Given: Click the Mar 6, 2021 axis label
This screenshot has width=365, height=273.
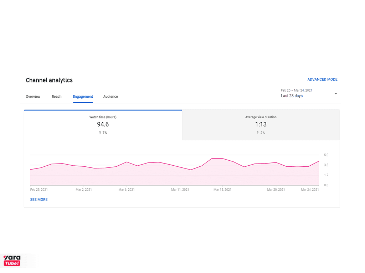Looking at the screenshot, I should point(127,190).
